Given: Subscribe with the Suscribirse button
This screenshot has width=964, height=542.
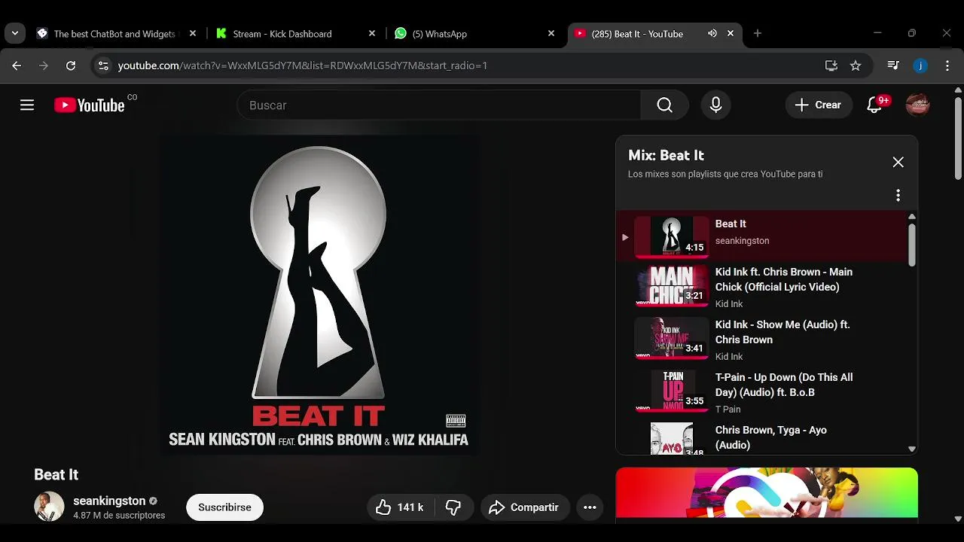Looking at the screenshot, I should [x=224, y=507].
